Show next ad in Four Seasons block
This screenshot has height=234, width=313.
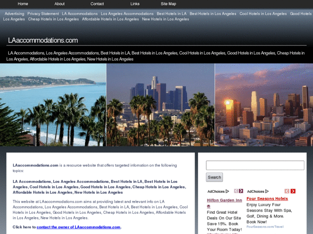pos(293,191)
